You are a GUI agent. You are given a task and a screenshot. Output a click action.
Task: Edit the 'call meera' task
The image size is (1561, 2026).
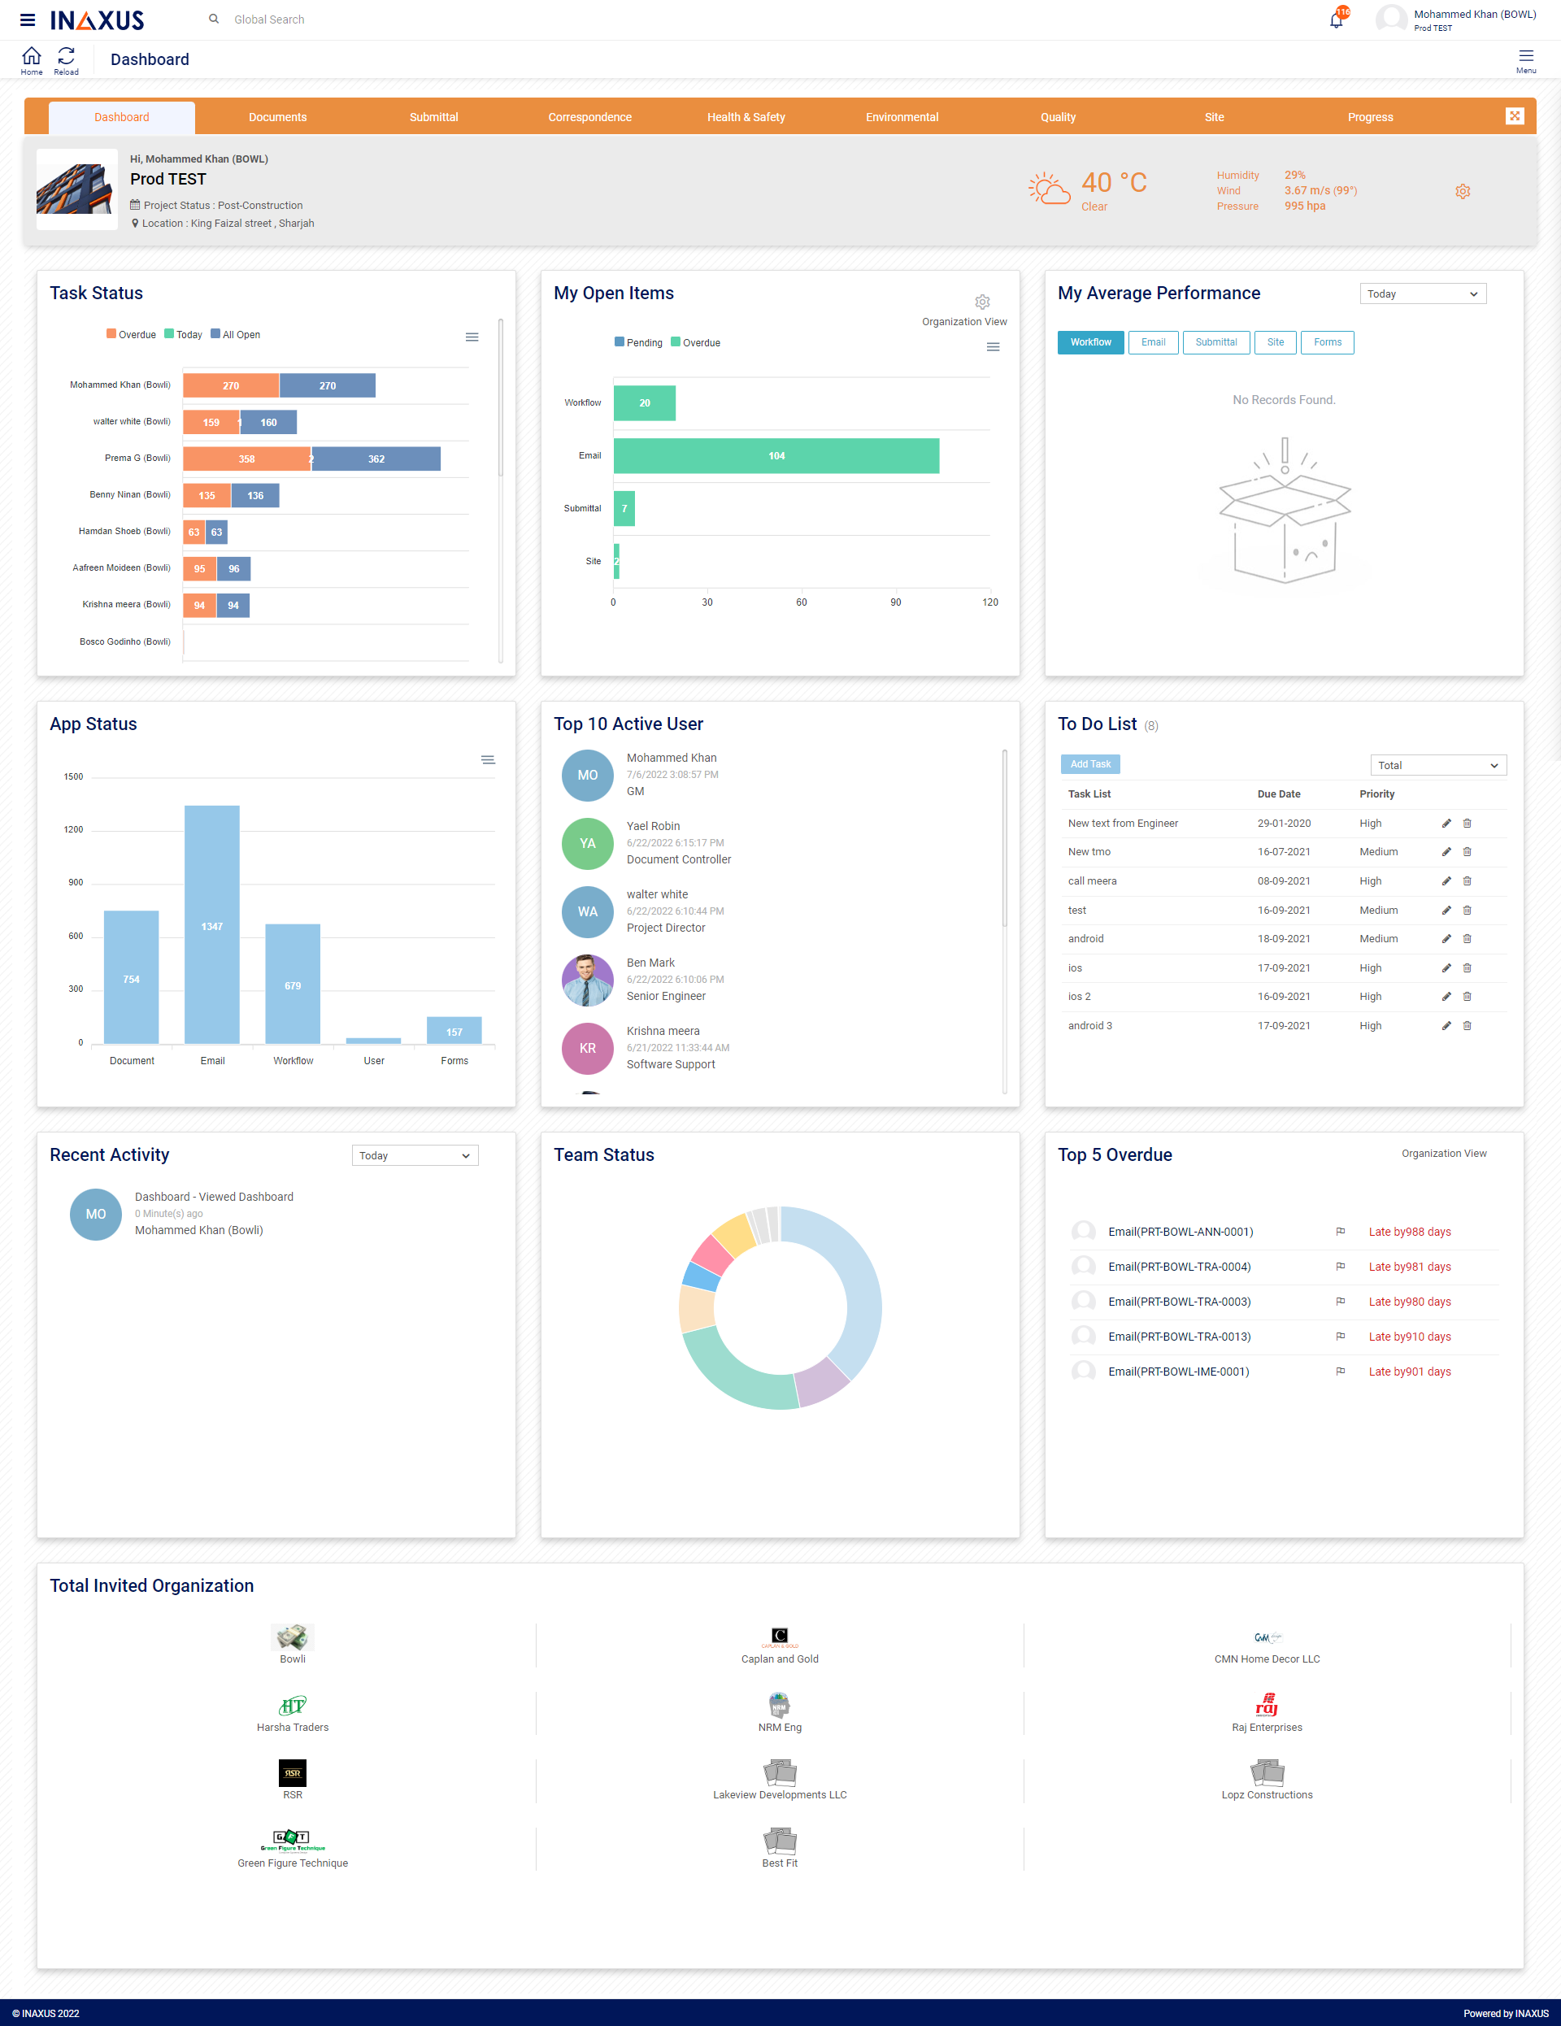[1446, 880]
